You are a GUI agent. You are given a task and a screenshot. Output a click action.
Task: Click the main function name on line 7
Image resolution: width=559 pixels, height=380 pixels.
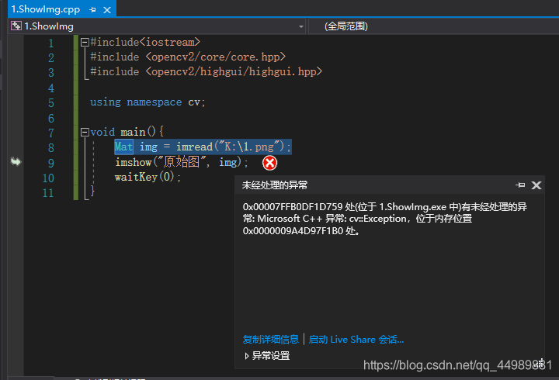133,132
